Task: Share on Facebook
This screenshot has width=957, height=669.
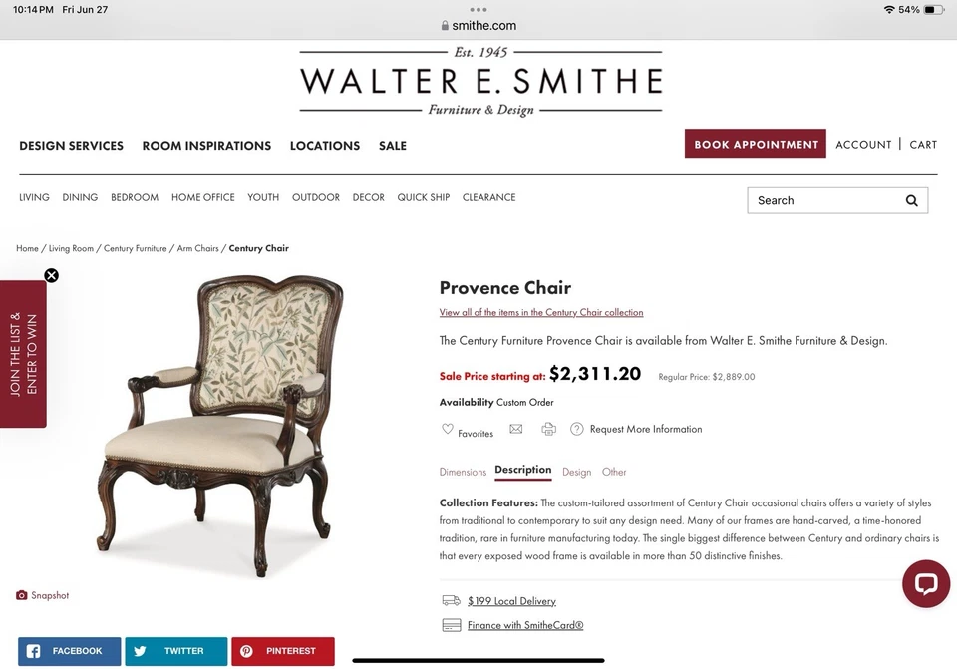Action: click(69, 651)
